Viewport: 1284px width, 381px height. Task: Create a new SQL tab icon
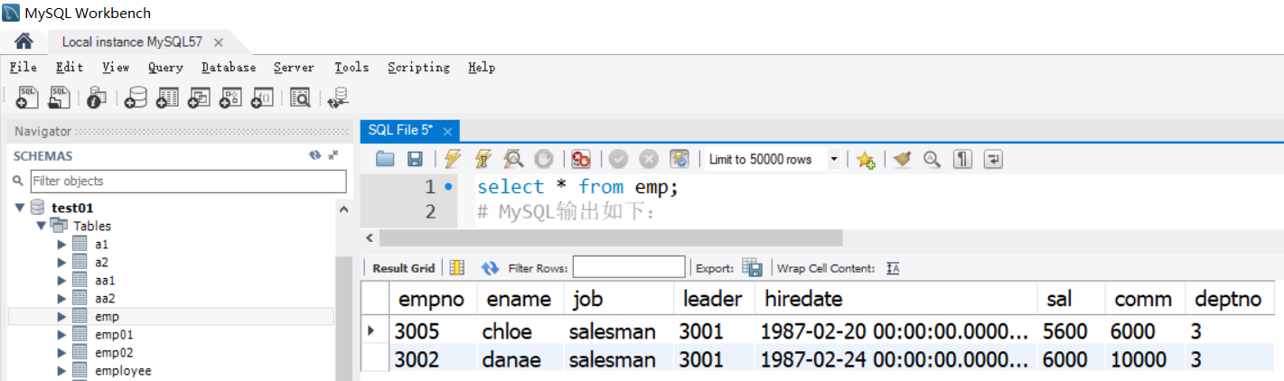28,97
